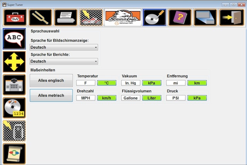This screenshot has height=165, width=247.
Task: Click the yellow four-way arrows icon
Action: point(14,62)
